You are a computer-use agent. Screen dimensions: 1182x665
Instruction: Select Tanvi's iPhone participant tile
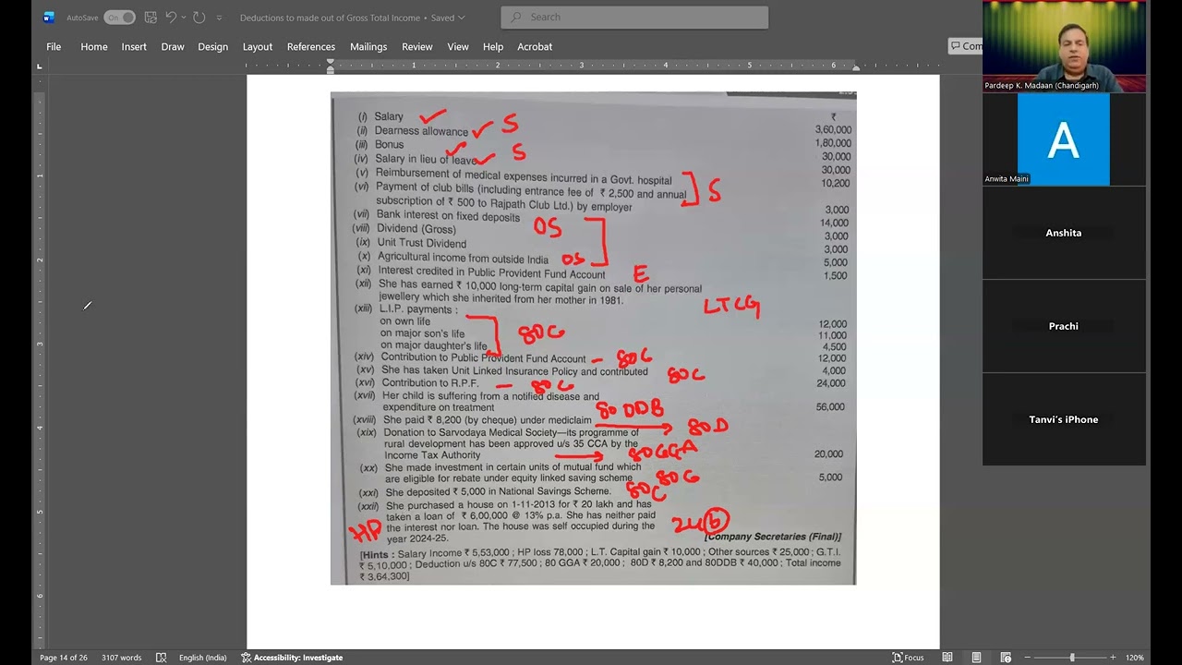tap(1064, 419)
